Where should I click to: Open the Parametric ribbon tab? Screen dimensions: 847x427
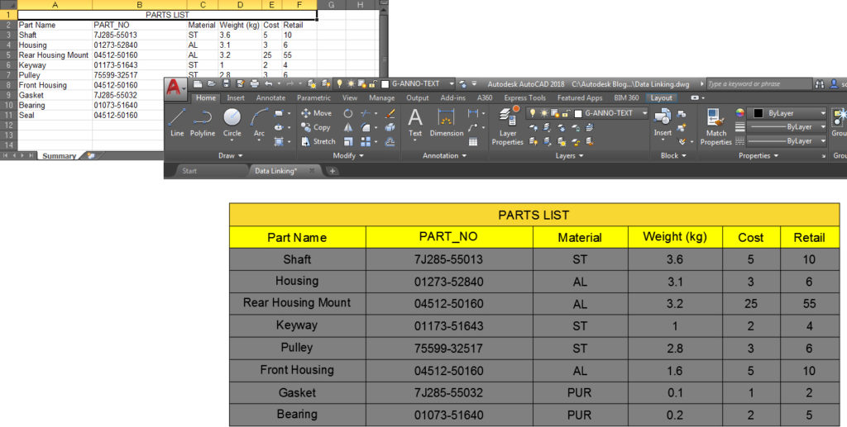coord(313,98)
